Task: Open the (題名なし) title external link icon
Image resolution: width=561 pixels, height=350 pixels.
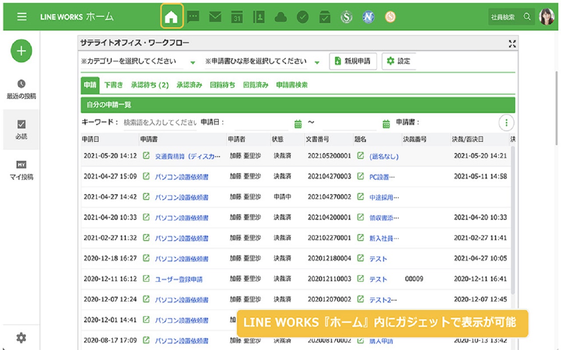Action: click(x=360, y=156)
